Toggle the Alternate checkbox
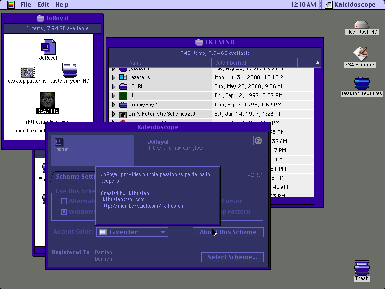385x289 pixels. [64, 201]
